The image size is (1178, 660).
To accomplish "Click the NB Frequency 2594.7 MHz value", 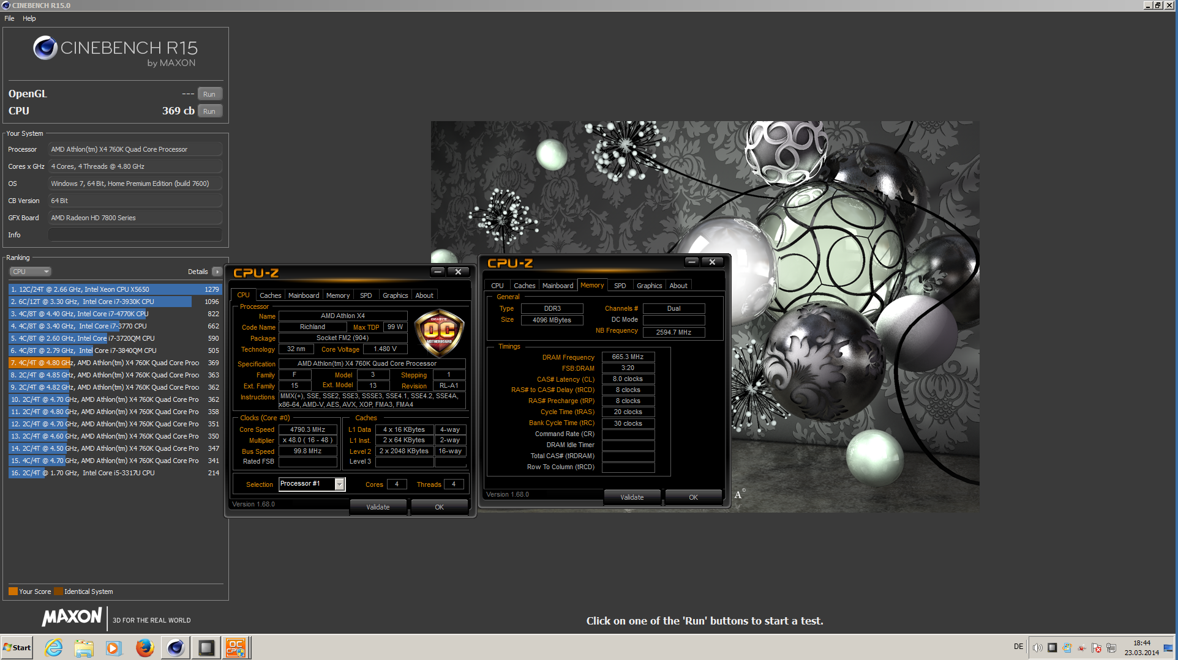I will click(x=673, y=332).
